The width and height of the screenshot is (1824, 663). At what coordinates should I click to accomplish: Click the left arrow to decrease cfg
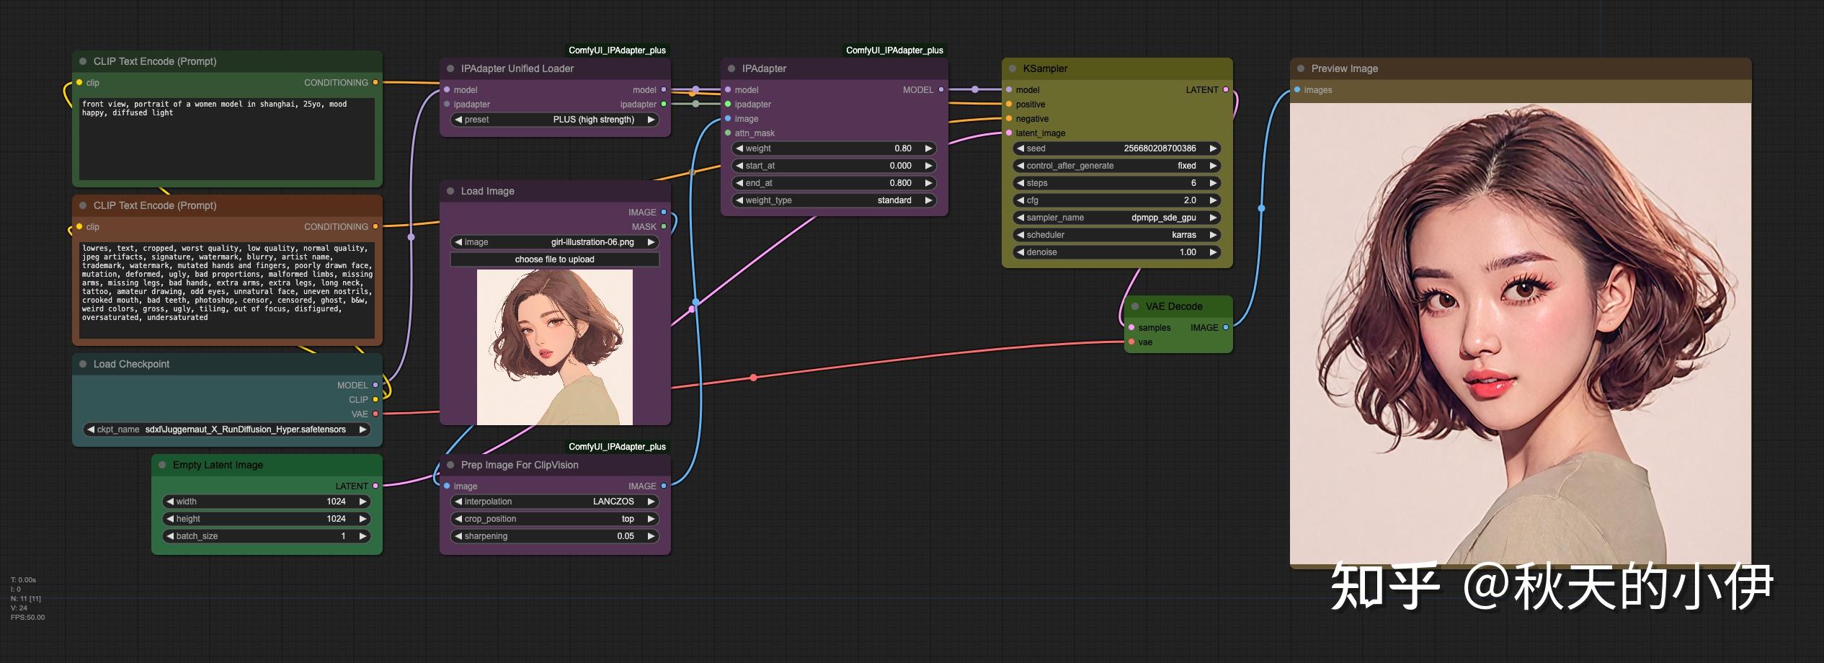pyautogui.click(x=1020, y=200)
